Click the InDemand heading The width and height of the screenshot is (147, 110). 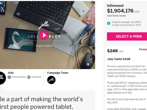pyautogui.click(x=115, y=6)
